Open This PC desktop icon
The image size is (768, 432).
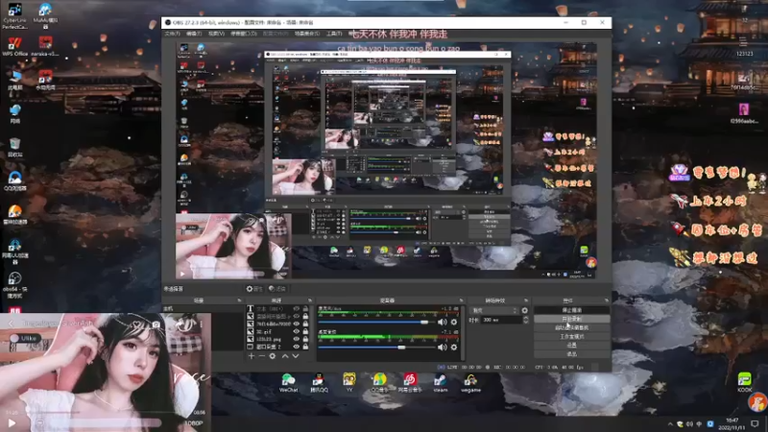click(x=14, y=81)
